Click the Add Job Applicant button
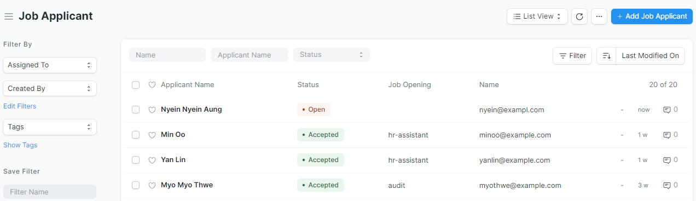 [x=652, y=16]
